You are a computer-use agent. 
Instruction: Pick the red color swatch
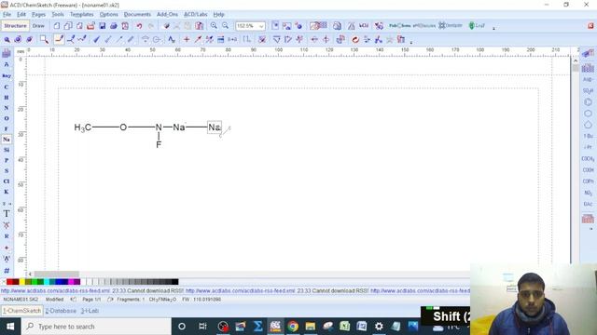[x=10, y=282]
